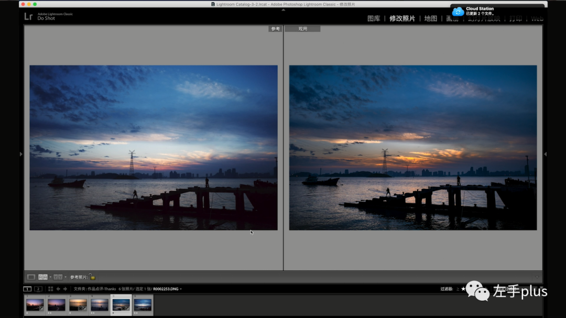Select the Before/After Y|Y view icon

(x=58, y=277)
